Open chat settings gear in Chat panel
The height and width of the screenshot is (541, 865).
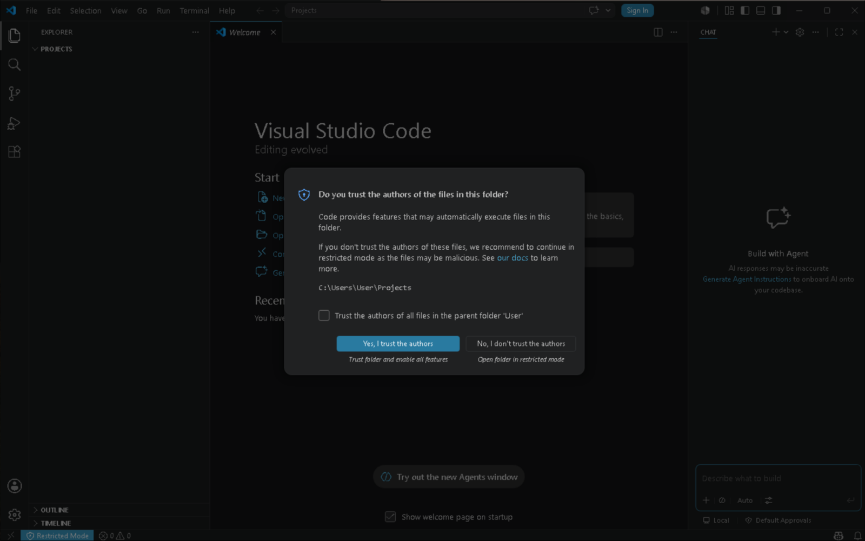point(800,32)
